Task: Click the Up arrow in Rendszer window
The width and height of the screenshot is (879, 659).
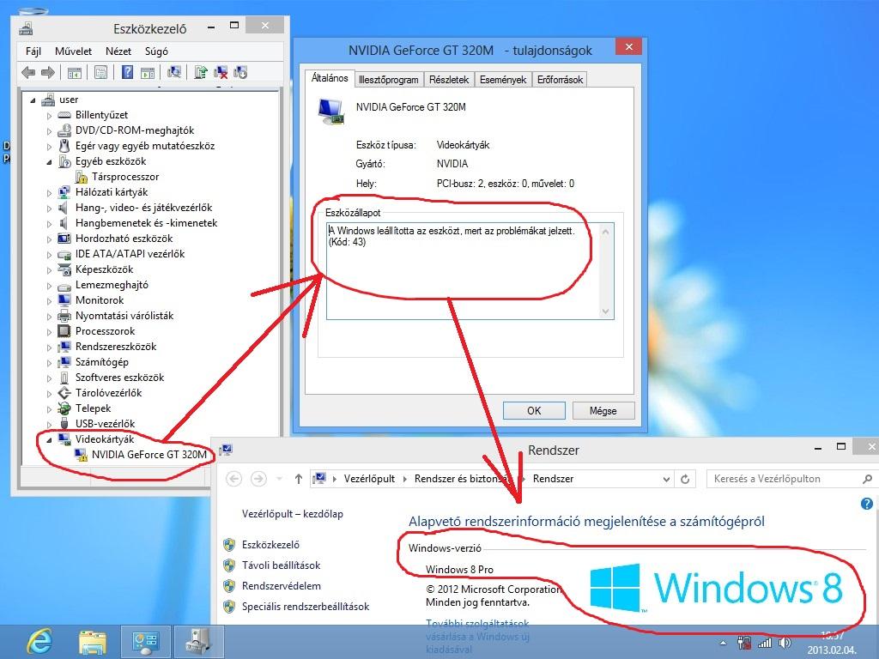Action: pyautogui.click(x=298, y=479)
